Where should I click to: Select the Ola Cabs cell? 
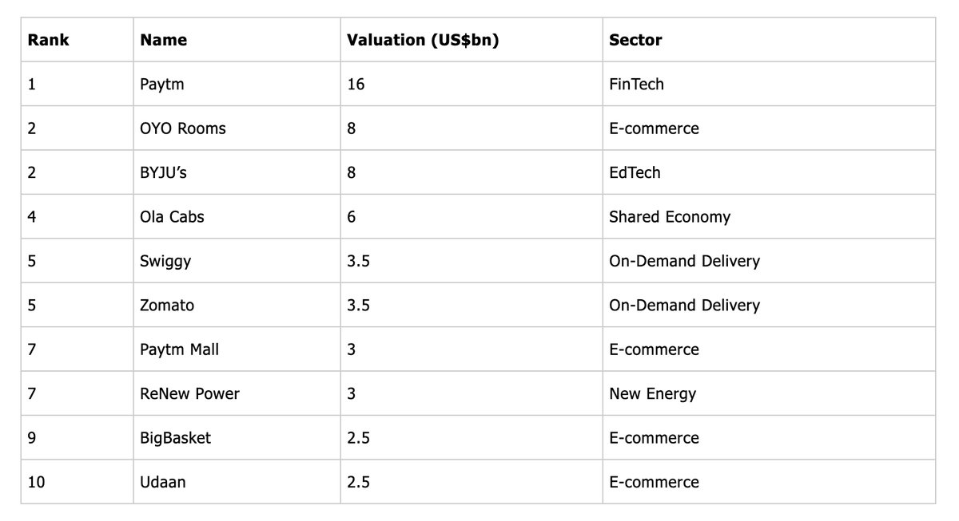coord(172,217)
